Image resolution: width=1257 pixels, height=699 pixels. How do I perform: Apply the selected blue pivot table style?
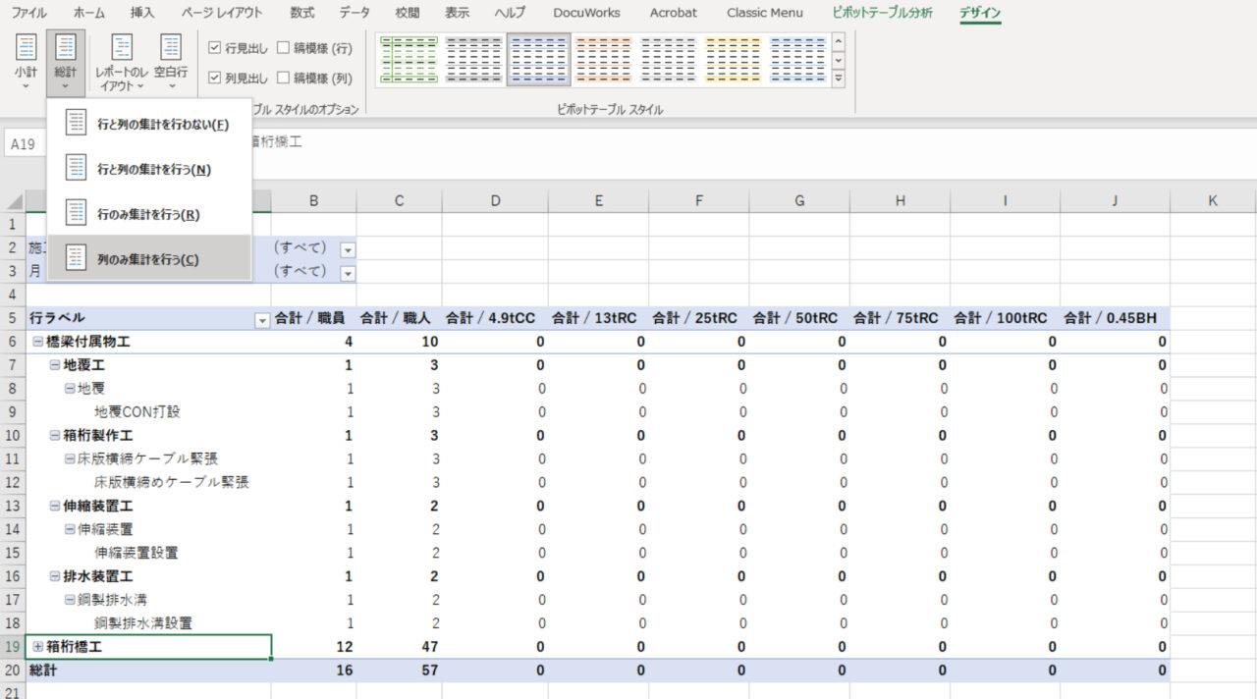pos(538,59)
